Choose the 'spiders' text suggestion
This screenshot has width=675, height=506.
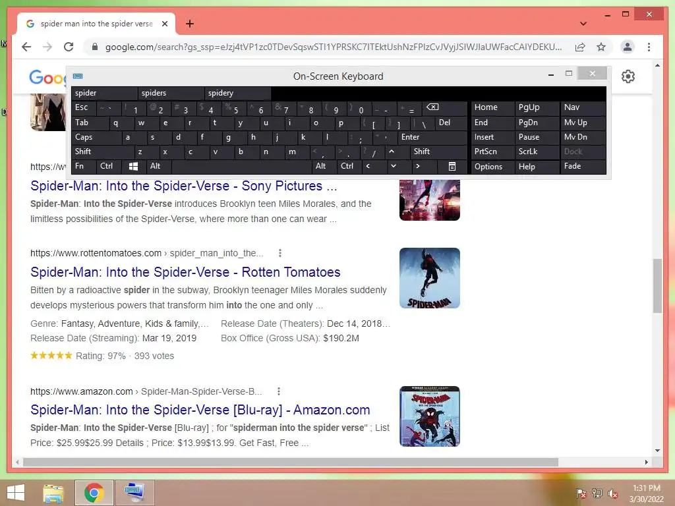coord(171,93)
